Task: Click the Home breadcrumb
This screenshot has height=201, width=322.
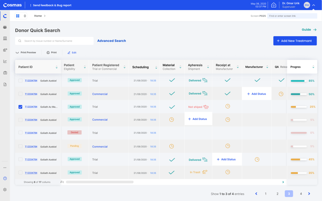Action: 38,16
